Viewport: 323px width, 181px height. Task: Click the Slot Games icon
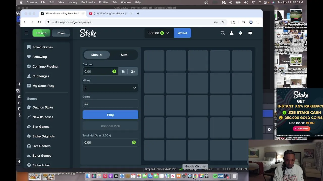(x=29, y=126)
